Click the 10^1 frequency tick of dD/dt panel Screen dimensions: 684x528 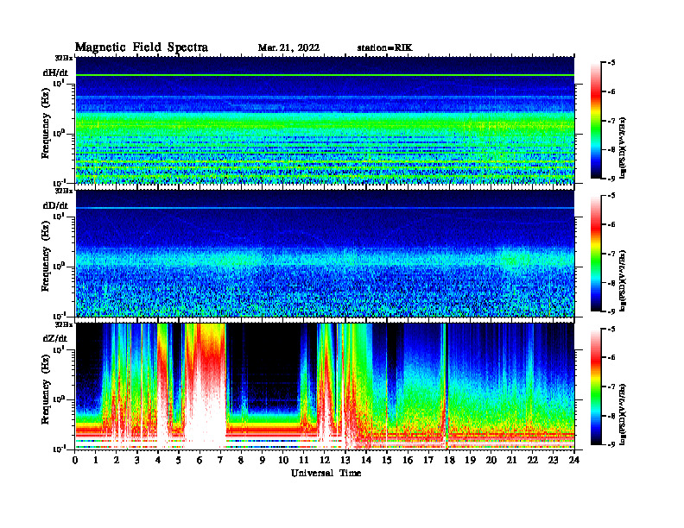(60, 217)
